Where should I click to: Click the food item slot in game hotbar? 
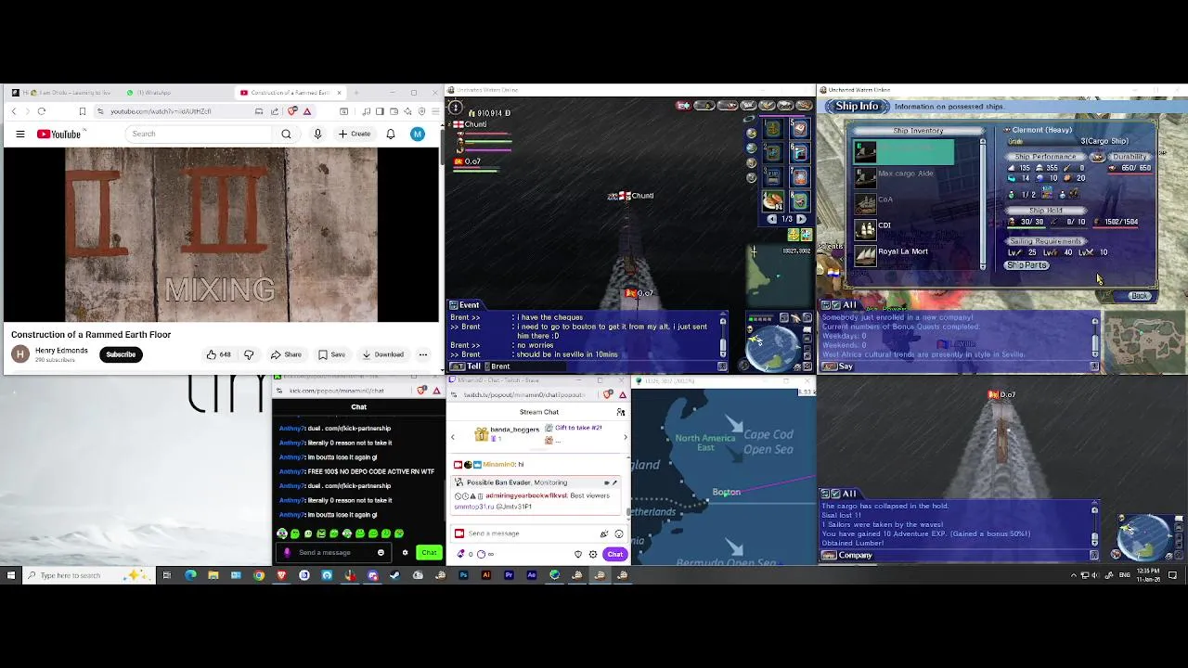click(x=773, y=200)
